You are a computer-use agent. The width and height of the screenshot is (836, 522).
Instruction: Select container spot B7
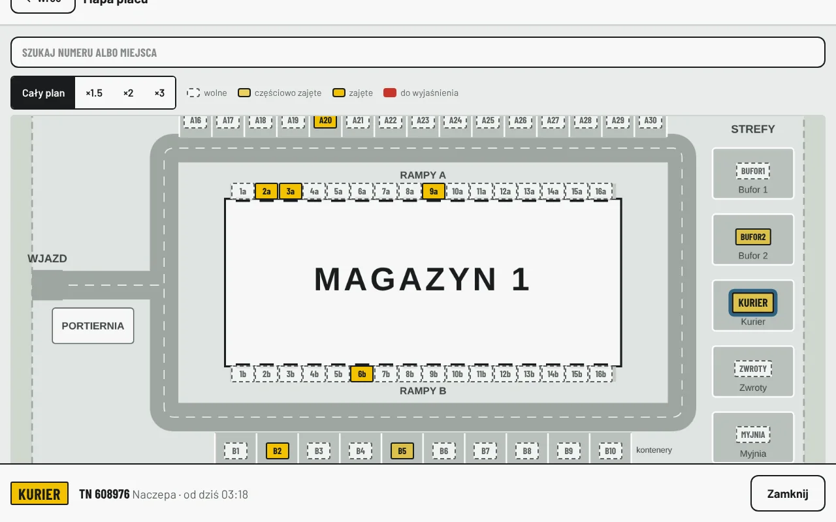point(485,451)
